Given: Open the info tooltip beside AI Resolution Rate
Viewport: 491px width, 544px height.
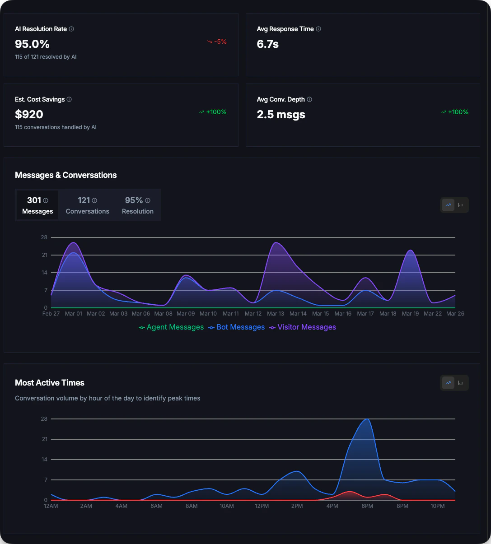Looking at the screenshot, I should click(x=71, y=29).
